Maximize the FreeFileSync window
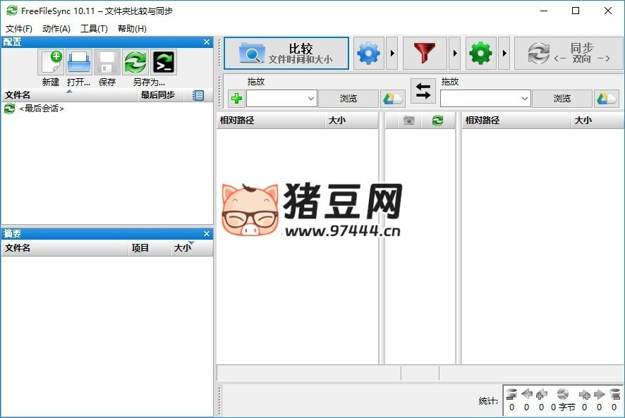The image size is (625, 418). click(x=575, y=11)
